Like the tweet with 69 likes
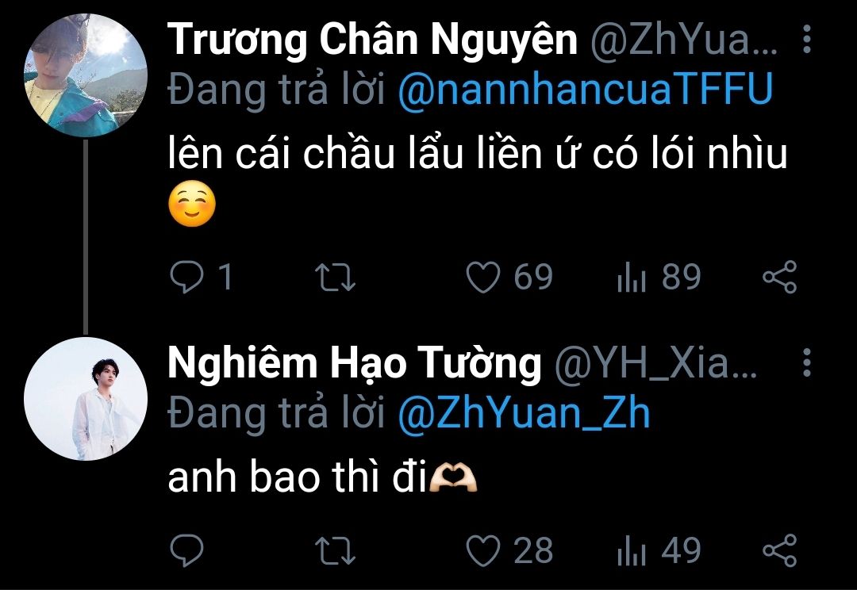 point(483,277)
